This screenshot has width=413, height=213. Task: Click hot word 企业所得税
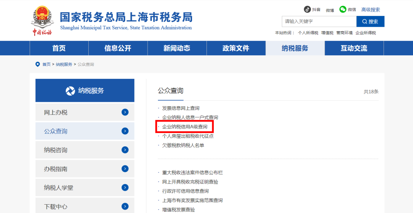(366, 33)
